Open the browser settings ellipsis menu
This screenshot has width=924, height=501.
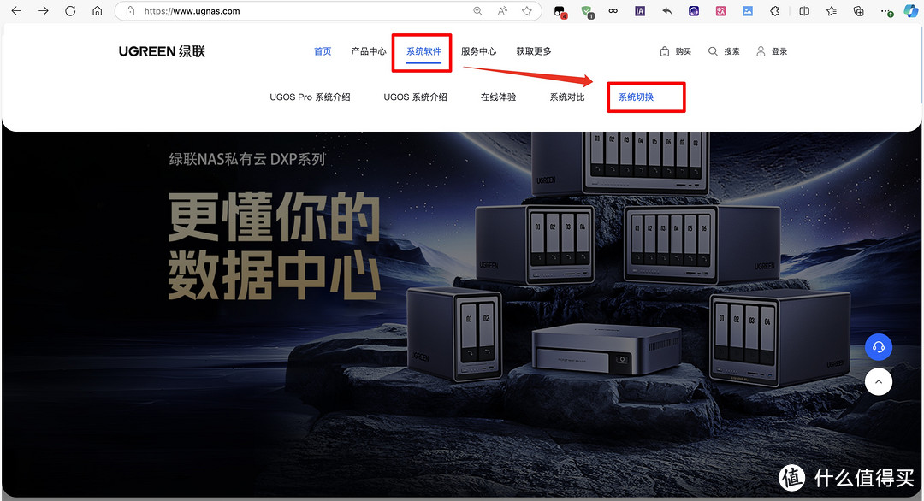click(883, 11)
